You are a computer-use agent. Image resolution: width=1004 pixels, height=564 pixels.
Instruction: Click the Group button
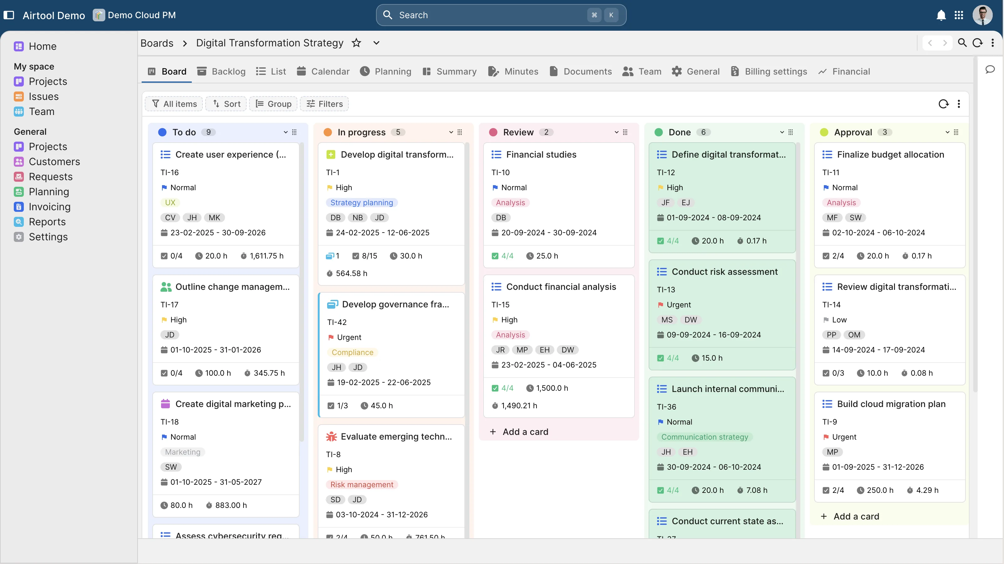273,104
